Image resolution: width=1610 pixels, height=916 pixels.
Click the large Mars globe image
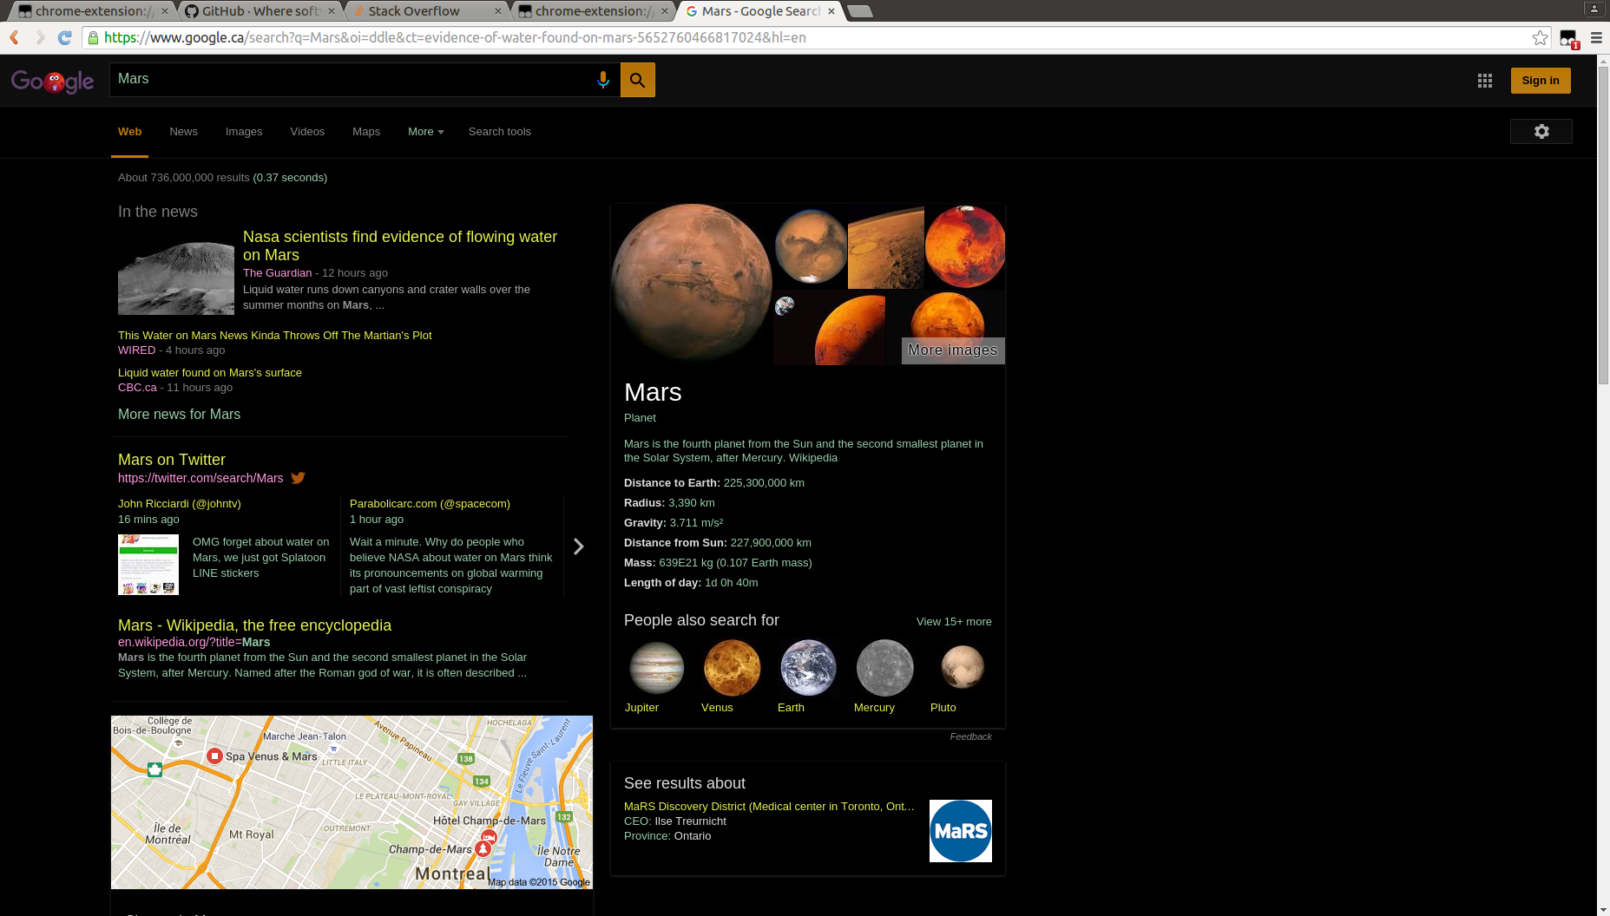click(692, 285)
